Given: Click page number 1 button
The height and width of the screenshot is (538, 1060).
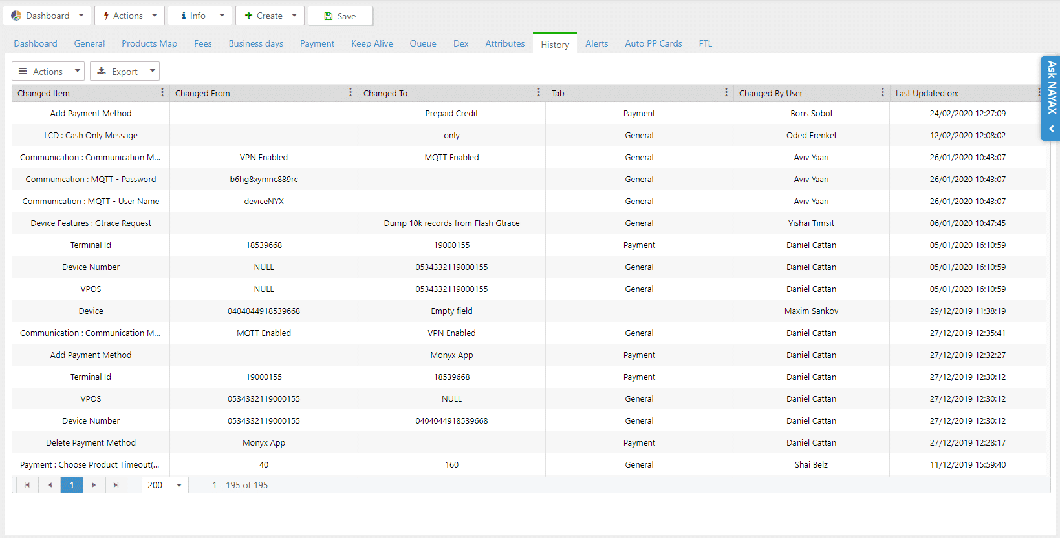Looking at the screenshot, I should [72, 485].
